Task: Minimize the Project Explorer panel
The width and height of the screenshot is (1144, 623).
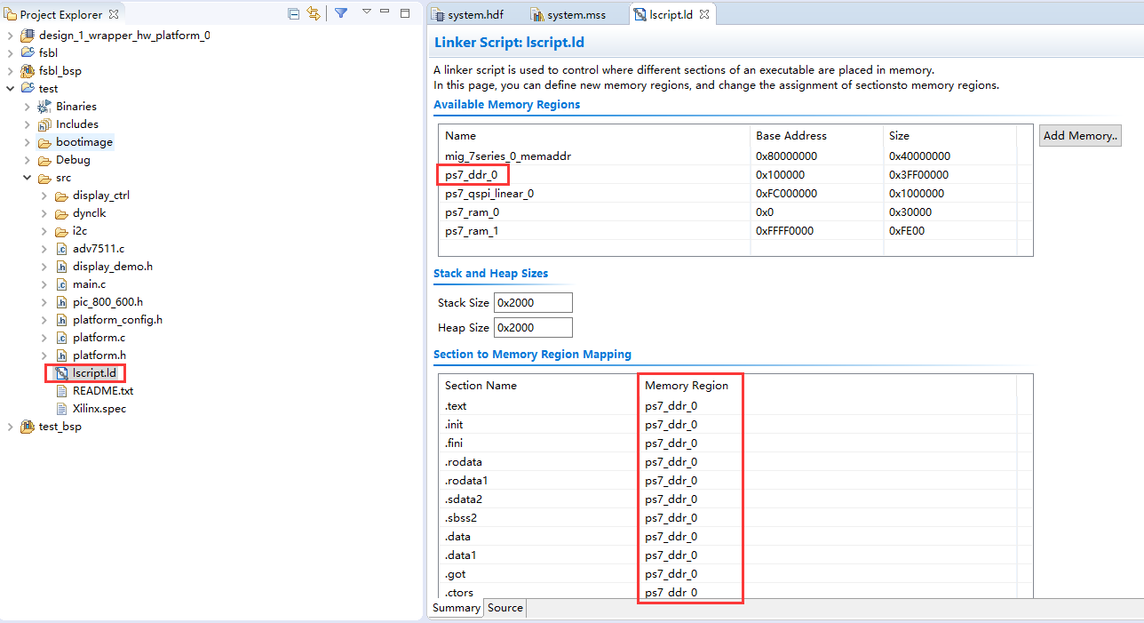Action: (x=385, y=12)
